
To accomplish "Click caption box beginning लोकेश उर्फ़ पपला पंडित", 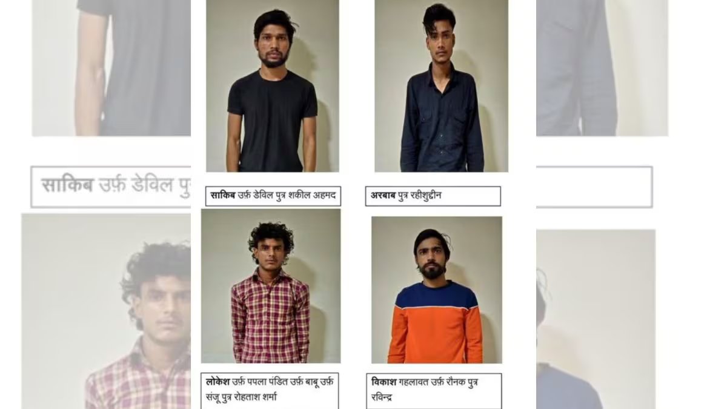I will coord(270,390).
